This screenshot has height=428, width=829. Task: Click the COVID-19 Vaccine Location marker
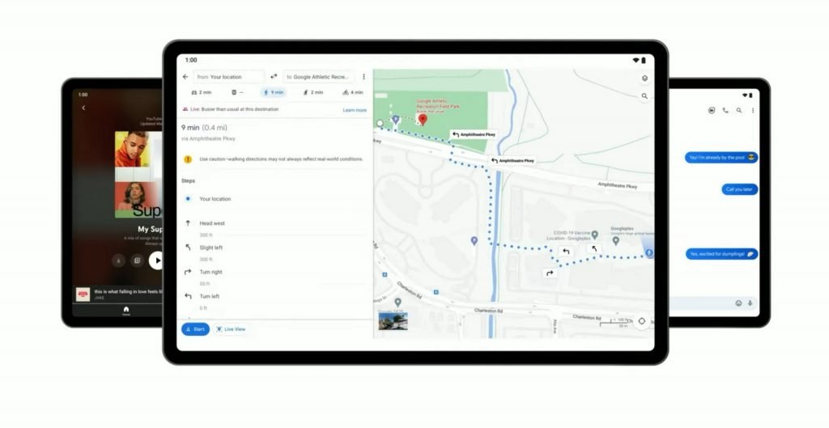(595, 235)
